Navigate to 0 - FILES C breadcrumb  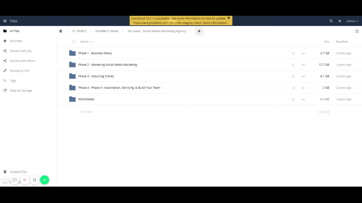(79, 31)
